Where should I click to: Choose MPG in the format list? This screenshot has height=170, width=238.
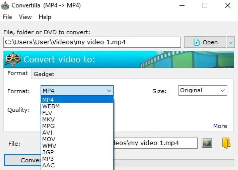[77, 126]
